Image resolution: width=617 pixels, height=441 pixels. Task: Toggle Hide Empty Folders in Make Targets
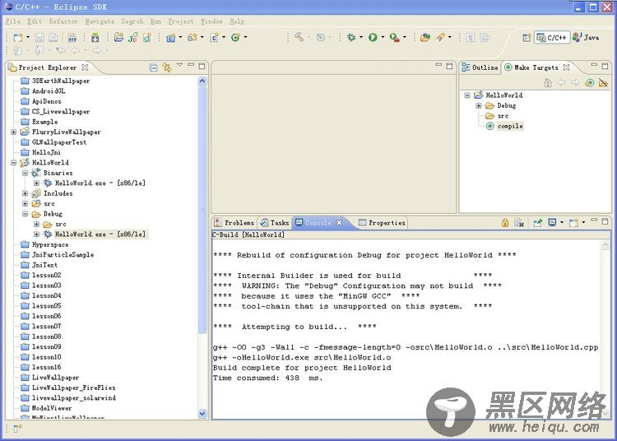[x=603, y=82]
